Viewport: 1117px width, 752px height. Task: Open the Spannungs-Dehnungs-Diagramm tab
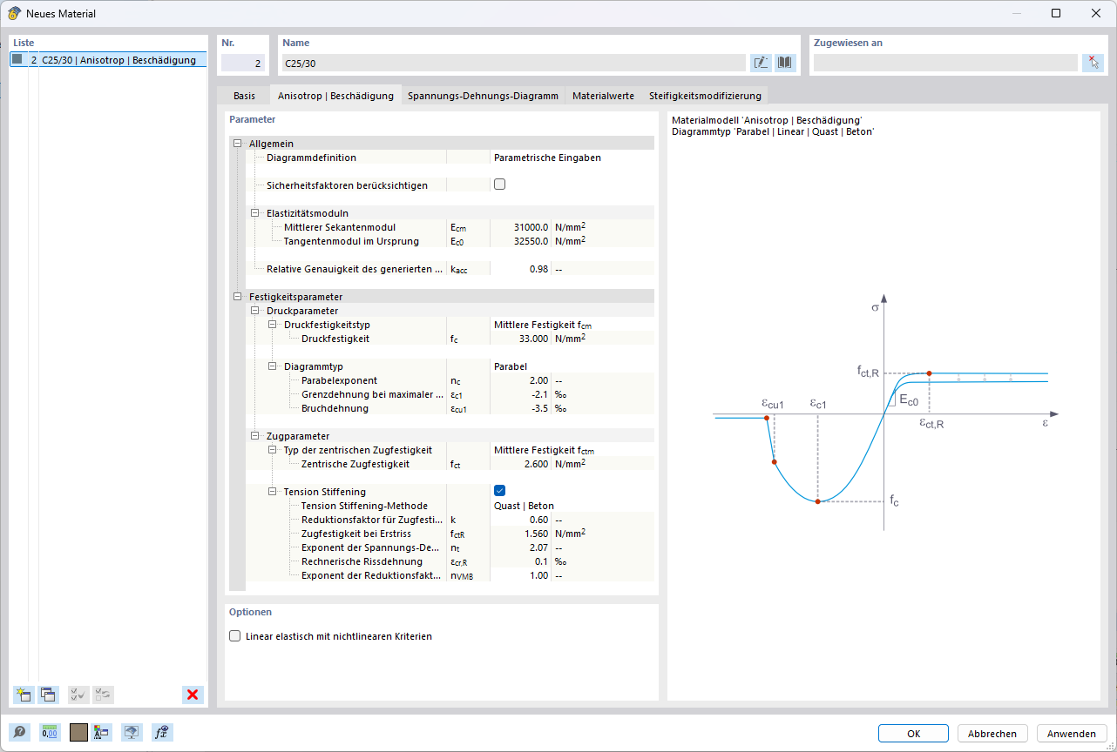pyautogui.click(x=483, y=96)
